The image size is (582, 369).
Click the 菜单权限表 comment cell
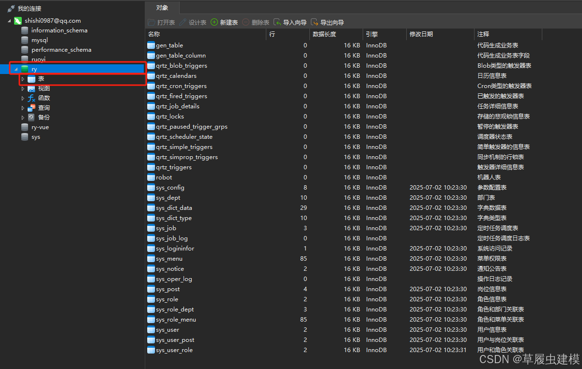pos(492,259)
